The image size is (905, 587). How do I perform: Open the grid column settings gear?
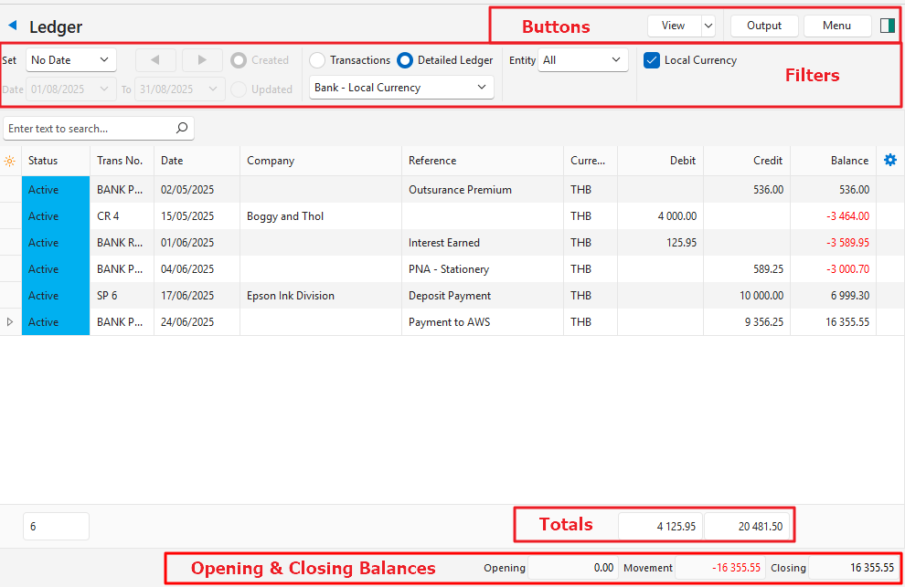pyautogui.click(x=890, y=160)
